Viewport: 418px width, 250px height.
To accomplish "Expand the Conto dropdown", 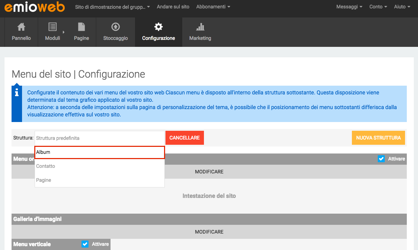I will pos(378,7).
